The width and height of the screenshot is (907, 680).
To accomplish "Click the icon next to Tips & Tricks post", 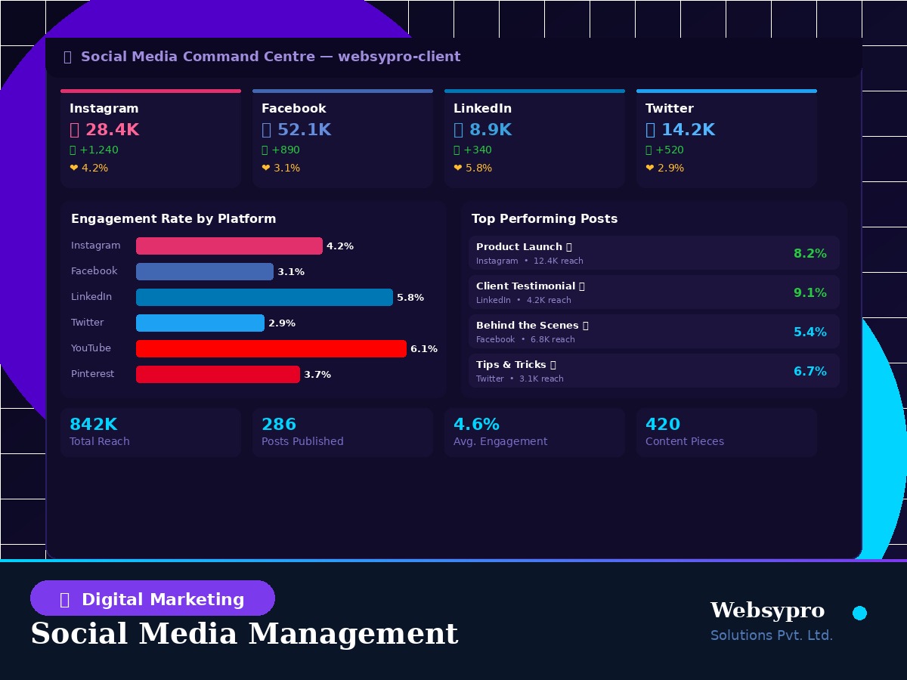I will point(555,364).
